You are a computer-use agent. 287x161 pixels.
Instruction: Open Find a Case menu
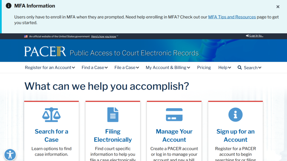95,68
